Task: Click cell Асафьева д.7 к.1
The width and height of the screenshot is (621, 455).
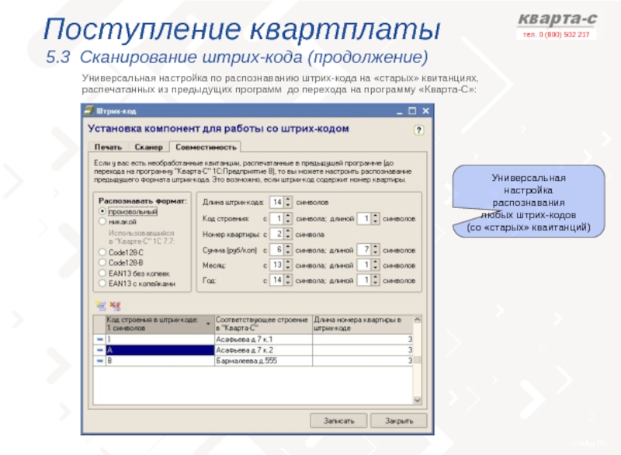Action: pos(263,339)
